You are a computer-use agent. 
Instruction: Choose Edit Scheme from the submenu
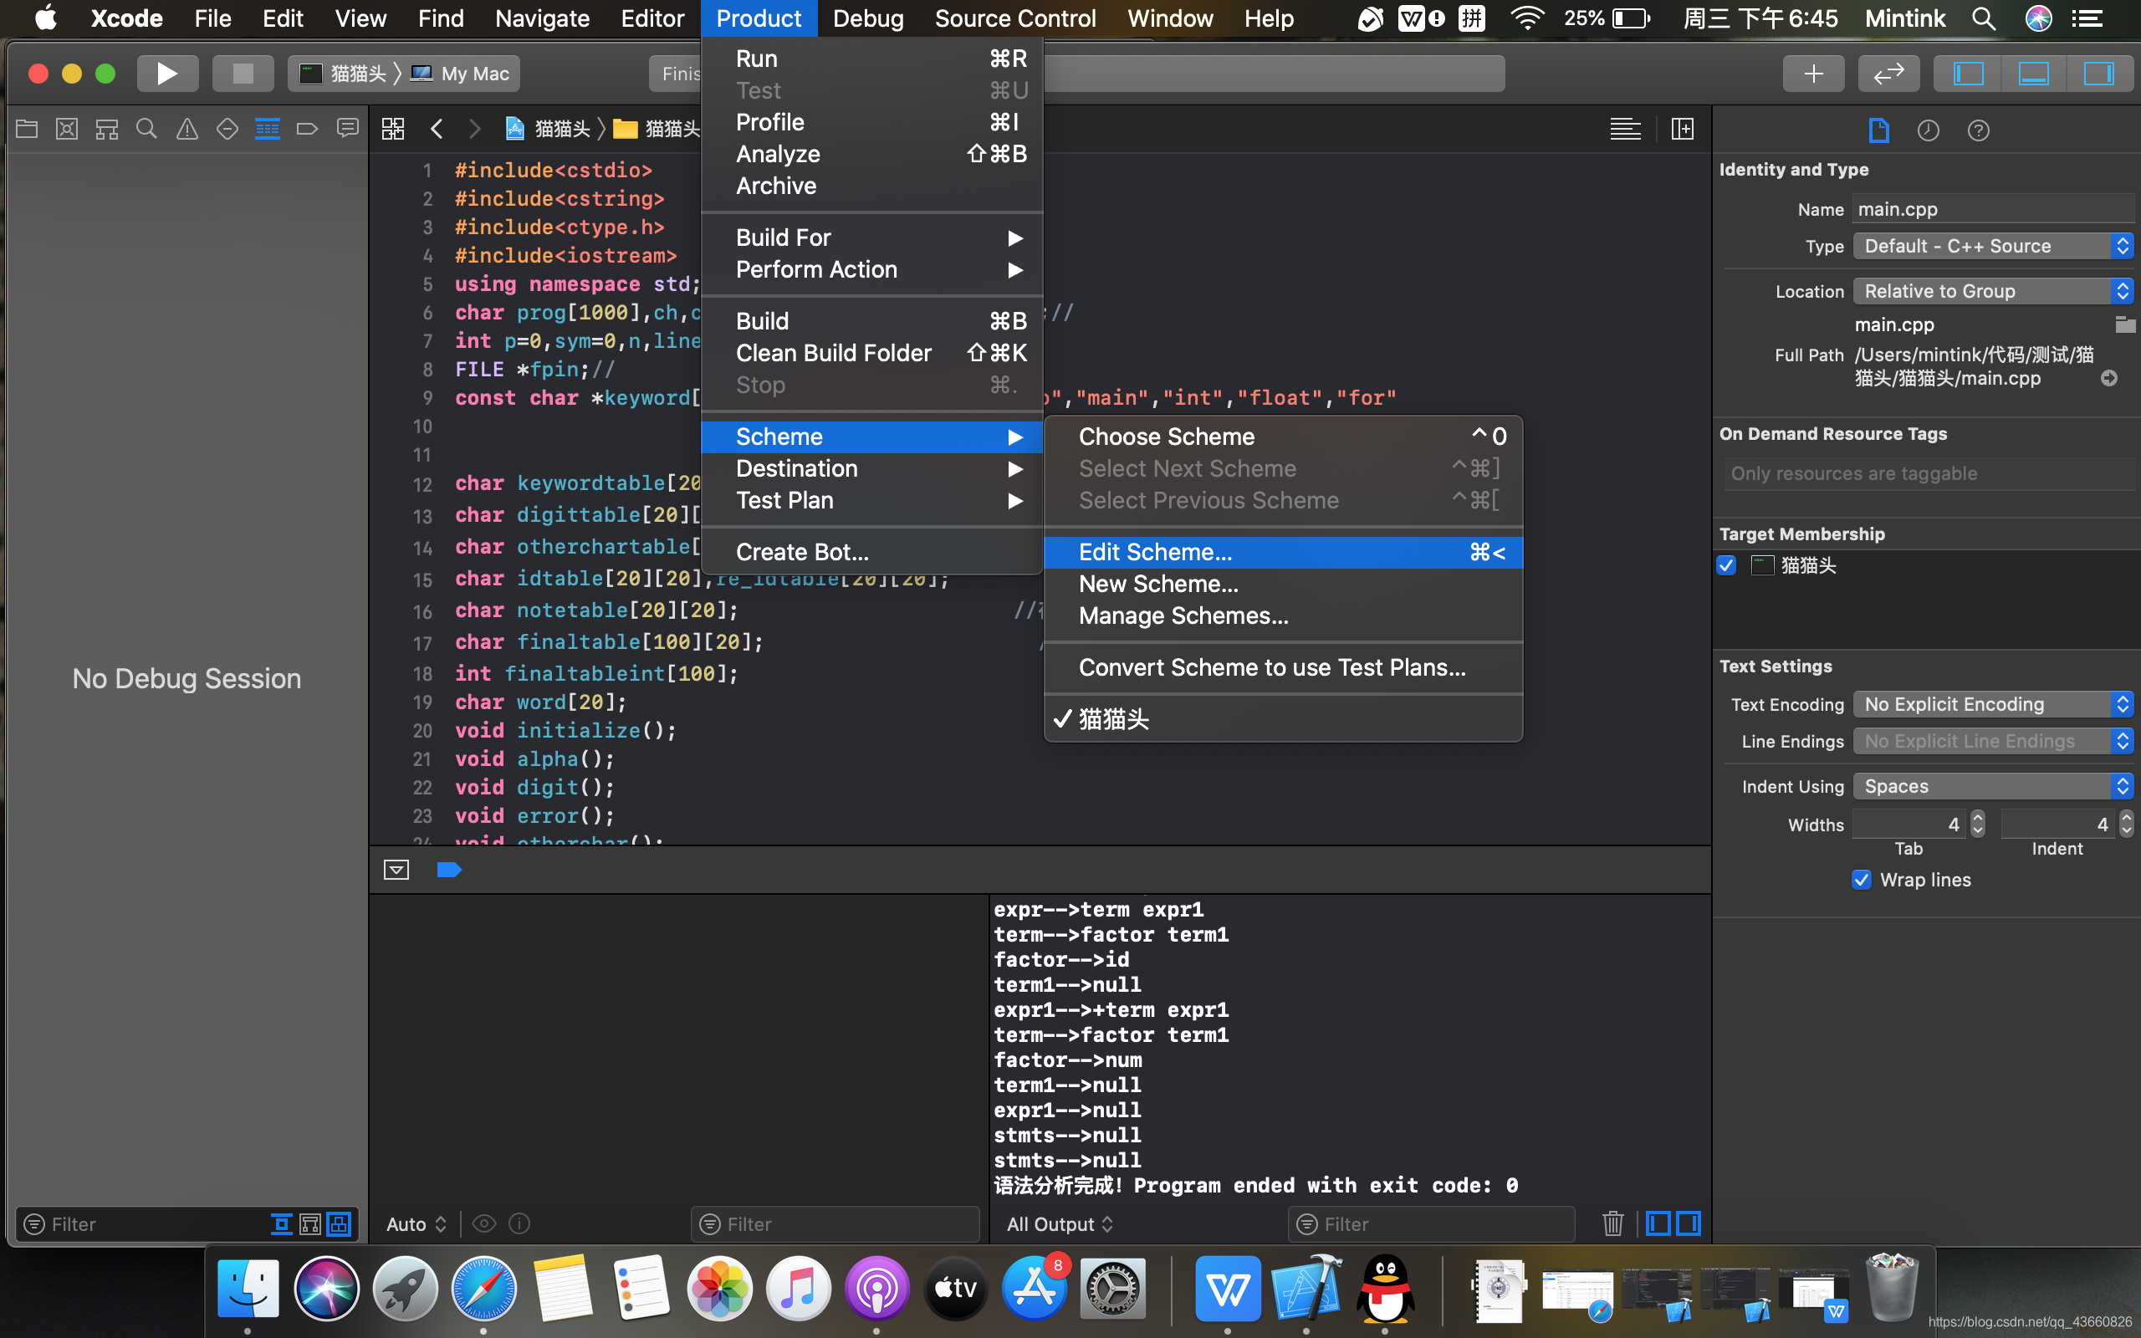tap(1283, 551)
